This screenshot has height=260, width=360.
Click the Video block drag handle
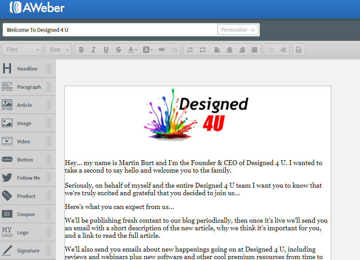(x=48, y=141)
